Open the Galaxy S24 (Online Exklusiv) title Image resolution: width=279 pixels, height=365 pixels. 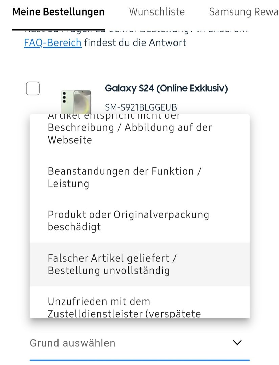click(166, 88)
